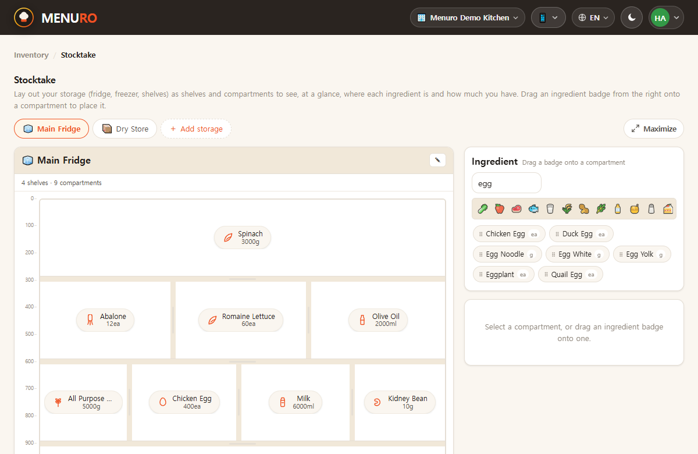This screenshot has width=698, height=454.
Task: Click the ingredient search field containing egg
Action: pyautogui.click(x=507, y=183)
